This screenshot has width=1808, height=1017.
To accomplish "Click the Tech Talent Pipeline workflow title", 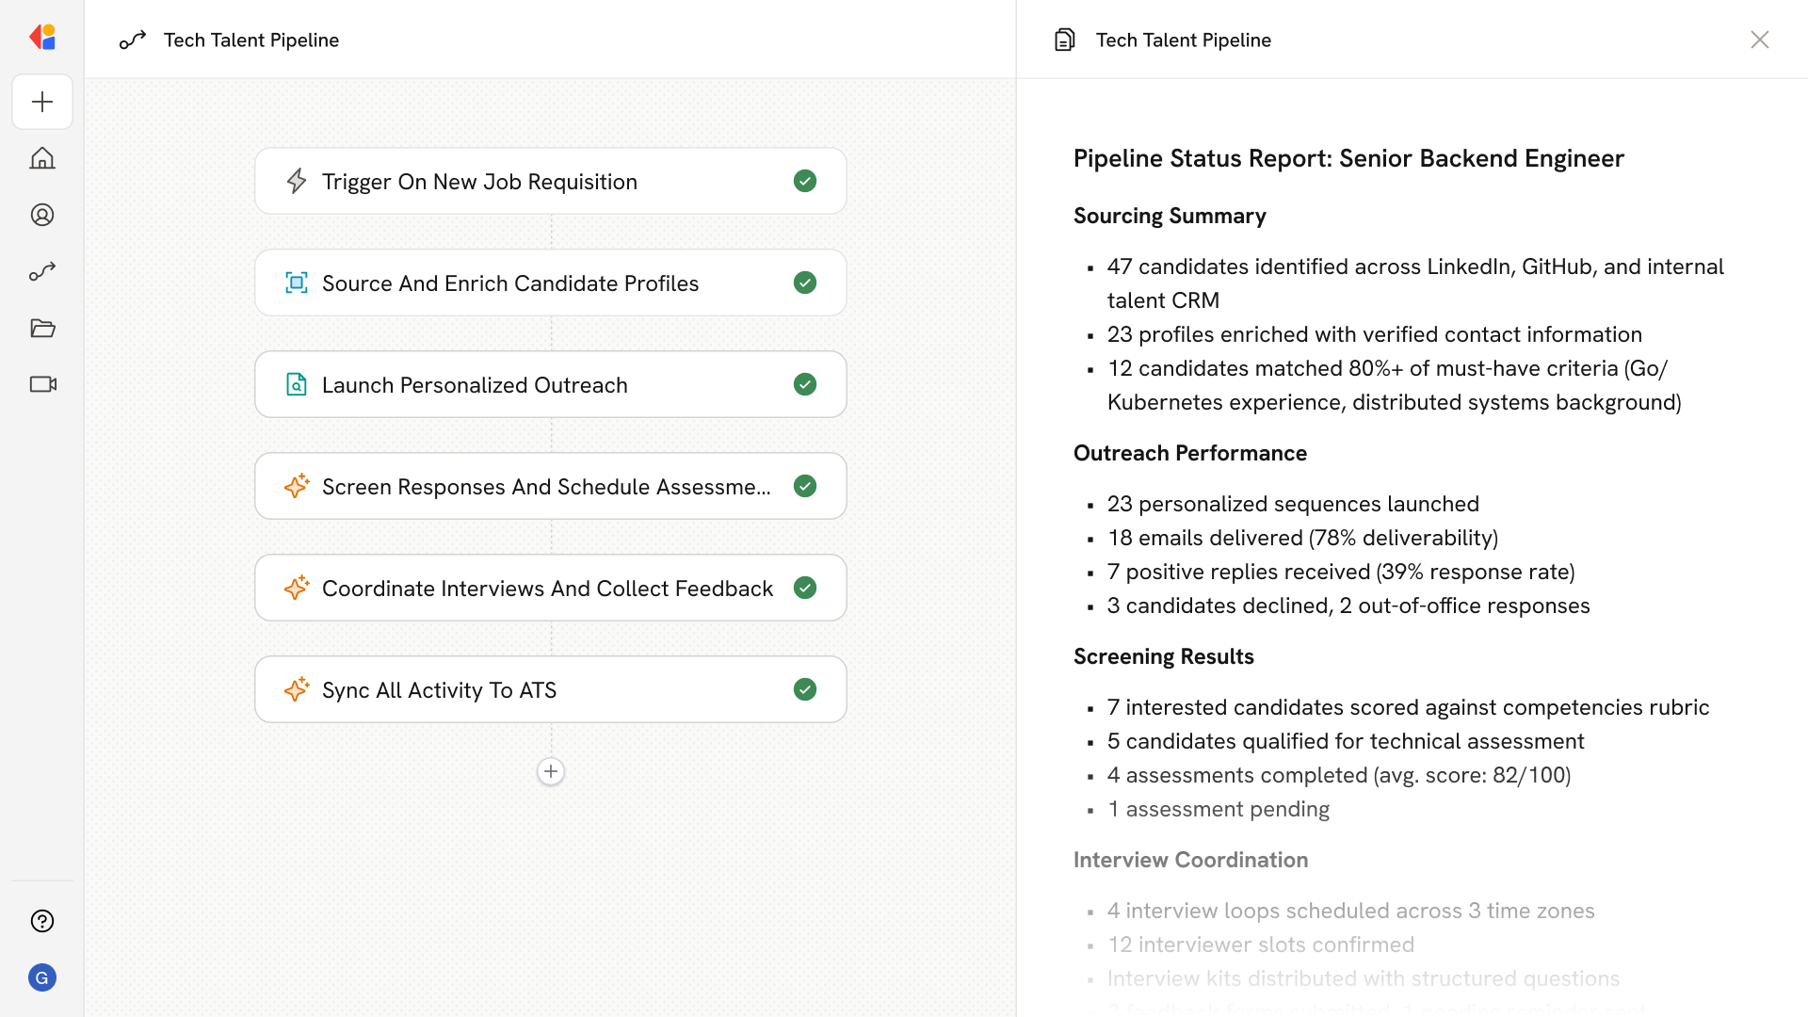I will 250,40.
